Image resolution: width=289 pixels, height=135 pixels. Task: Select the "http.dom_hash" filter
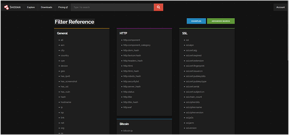pyautogui.click(x=131, y=50)
